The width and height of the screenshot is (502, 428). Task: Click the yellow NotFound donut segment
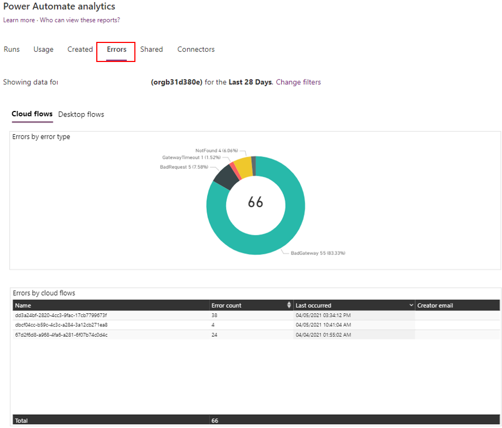(x=244, y=166)
